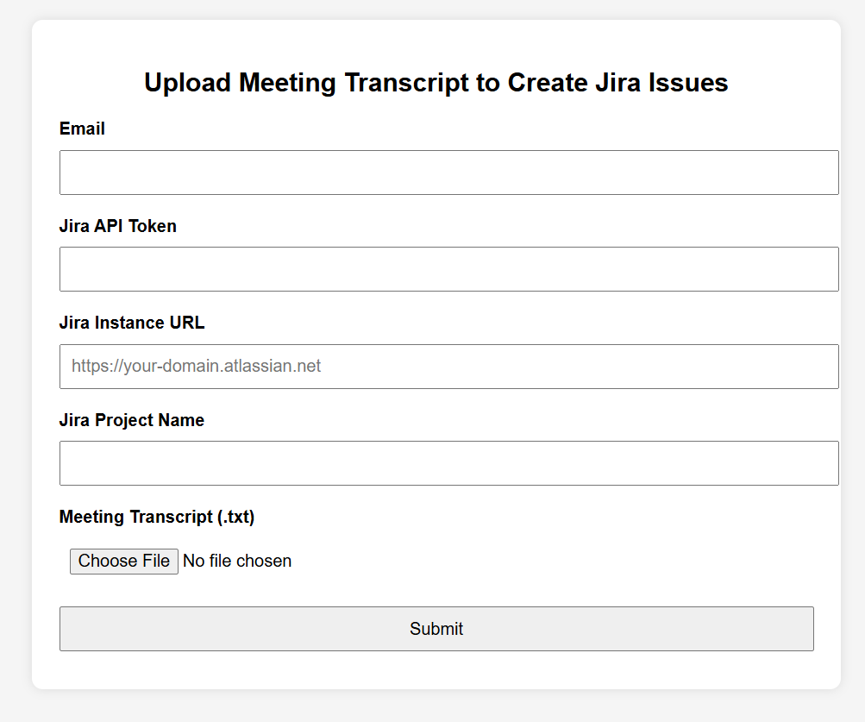Click the Email input field
865x722 pixels.
(448, 173)
